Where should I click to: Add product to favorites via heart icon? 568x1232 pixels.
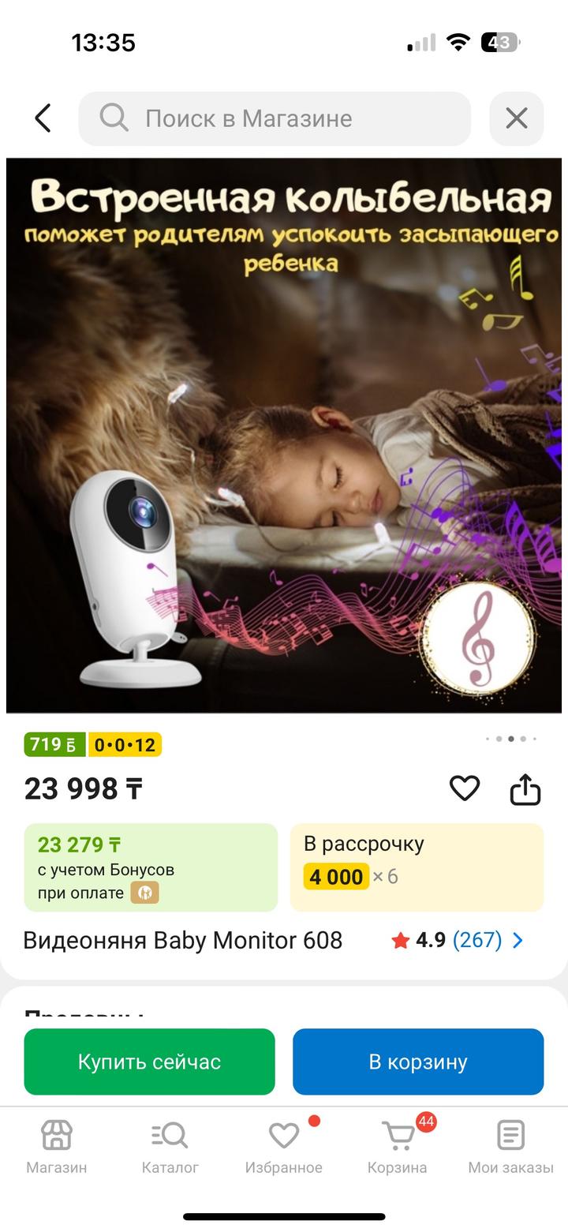[x=465, y=788]
